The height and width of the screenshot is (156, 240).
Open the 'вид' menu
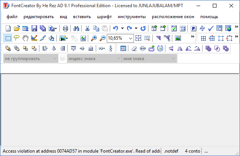63,17
